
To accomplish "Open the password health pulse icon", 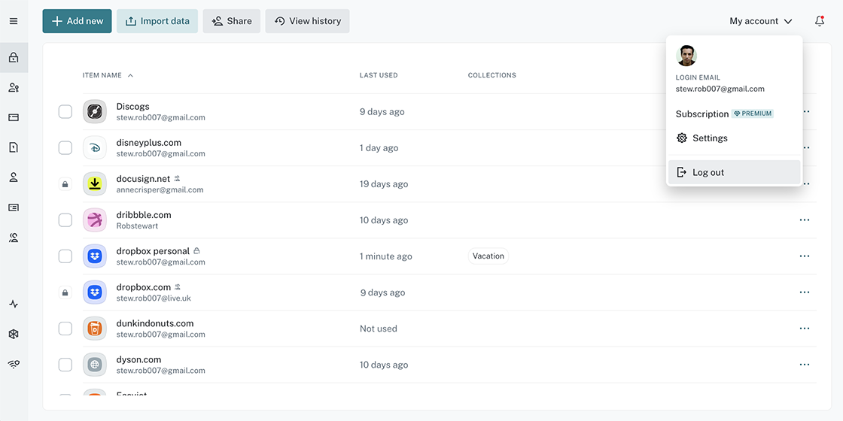I will point(14,304).
